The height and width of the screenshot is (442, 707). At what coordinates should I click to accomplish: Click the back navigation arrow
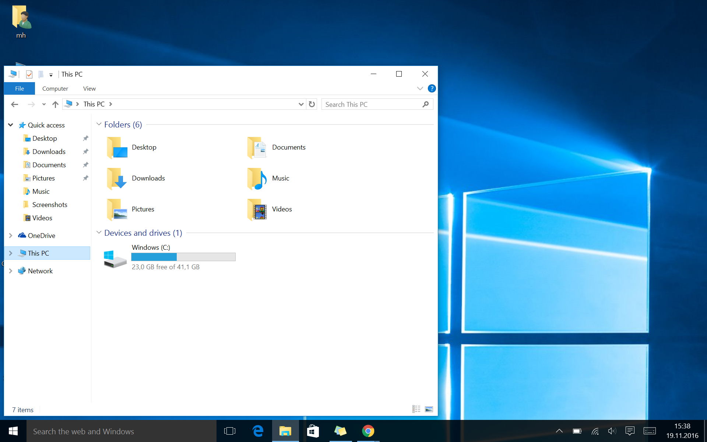click(15, 104)
